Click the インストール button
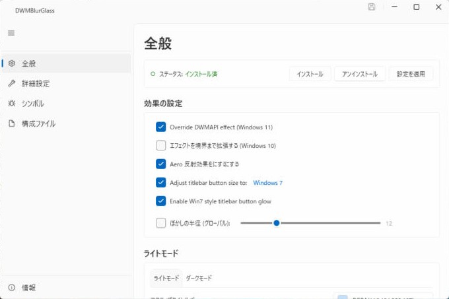 tap(310, 74)
